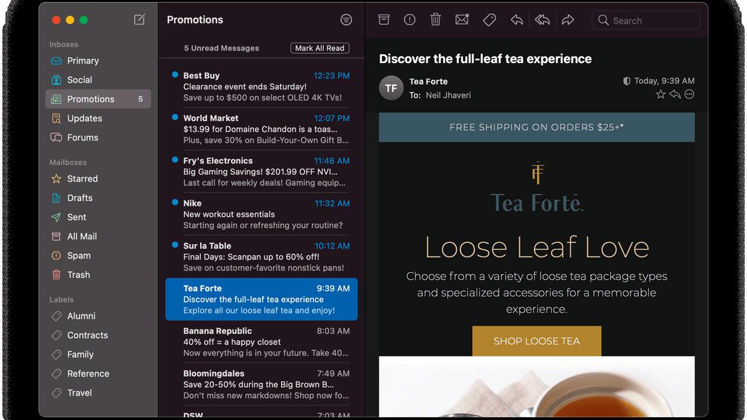Select the Travel label
Viewport: 747px width, 420px height.
98,393
